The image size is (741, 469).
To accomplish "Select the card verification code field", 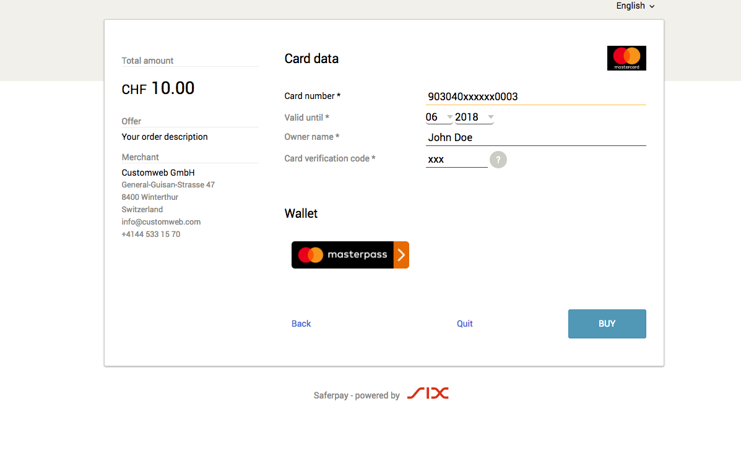I will [x=456, y=160].
